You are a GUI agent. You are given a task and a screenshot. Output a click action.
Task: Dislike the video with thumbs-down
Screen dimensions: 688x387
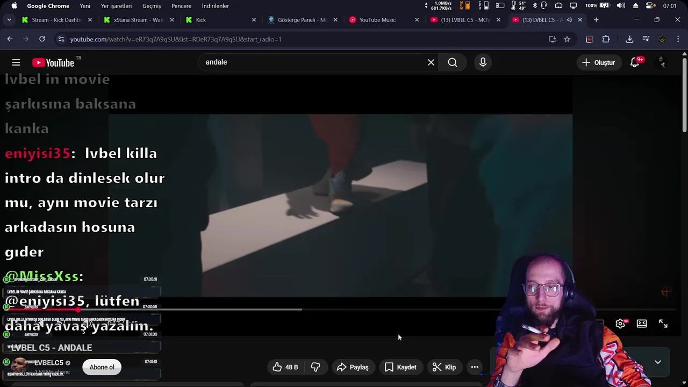[316, 367]
